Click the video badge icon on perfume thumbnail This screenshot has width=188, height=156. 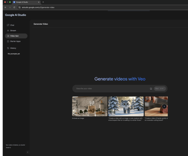[x=75, y=99]
